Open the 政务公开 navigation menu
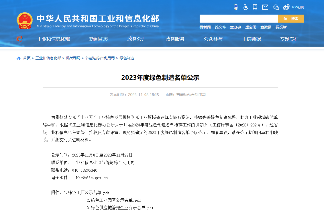Image resolution: width=324 pixels, height=219 pixels. click(137, 39)
